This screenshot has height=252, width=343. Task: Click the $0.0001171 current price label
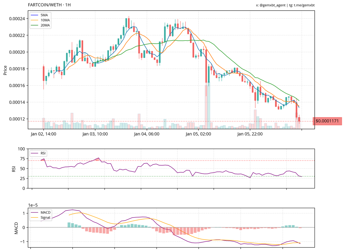(x=327, y=121)
